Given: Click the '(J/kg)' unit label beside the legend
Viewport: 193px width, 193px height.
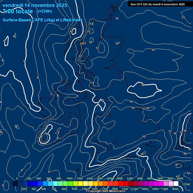Looking at the screenshot, I should coord(186,184).
